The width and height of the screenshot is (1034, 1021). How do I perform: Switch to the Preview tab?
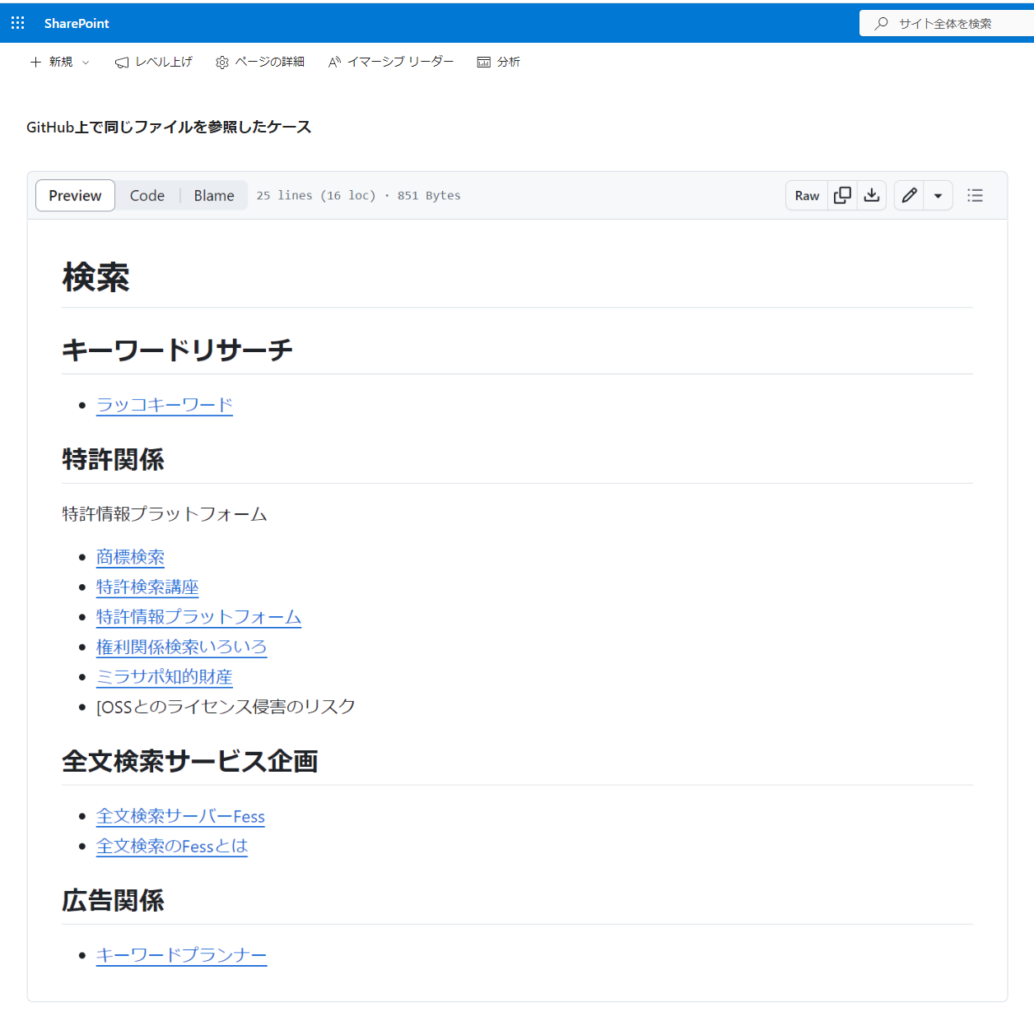point(75,196)
